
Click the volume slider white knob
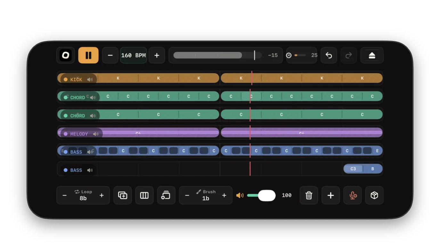pos(267,195)
